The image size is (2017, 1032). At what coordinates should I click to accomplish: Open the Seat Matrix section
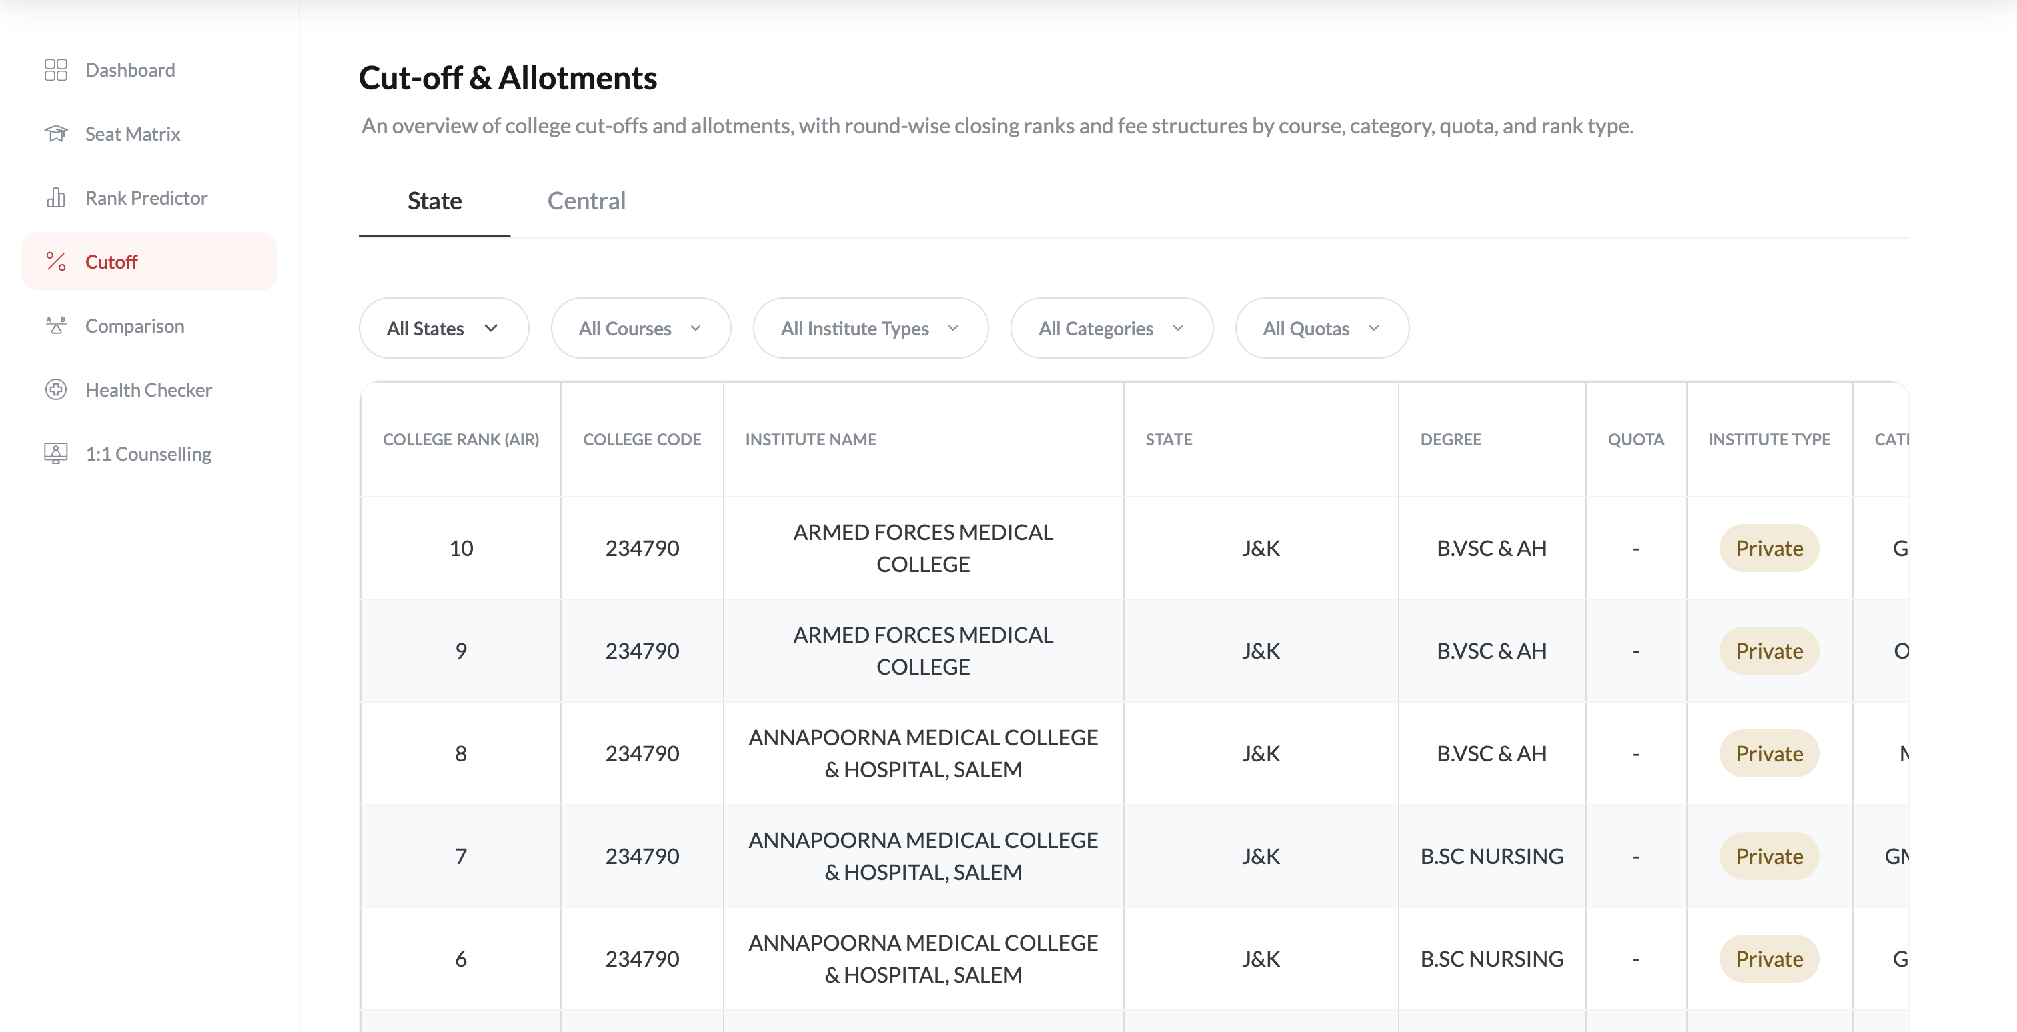click(132, 134)
